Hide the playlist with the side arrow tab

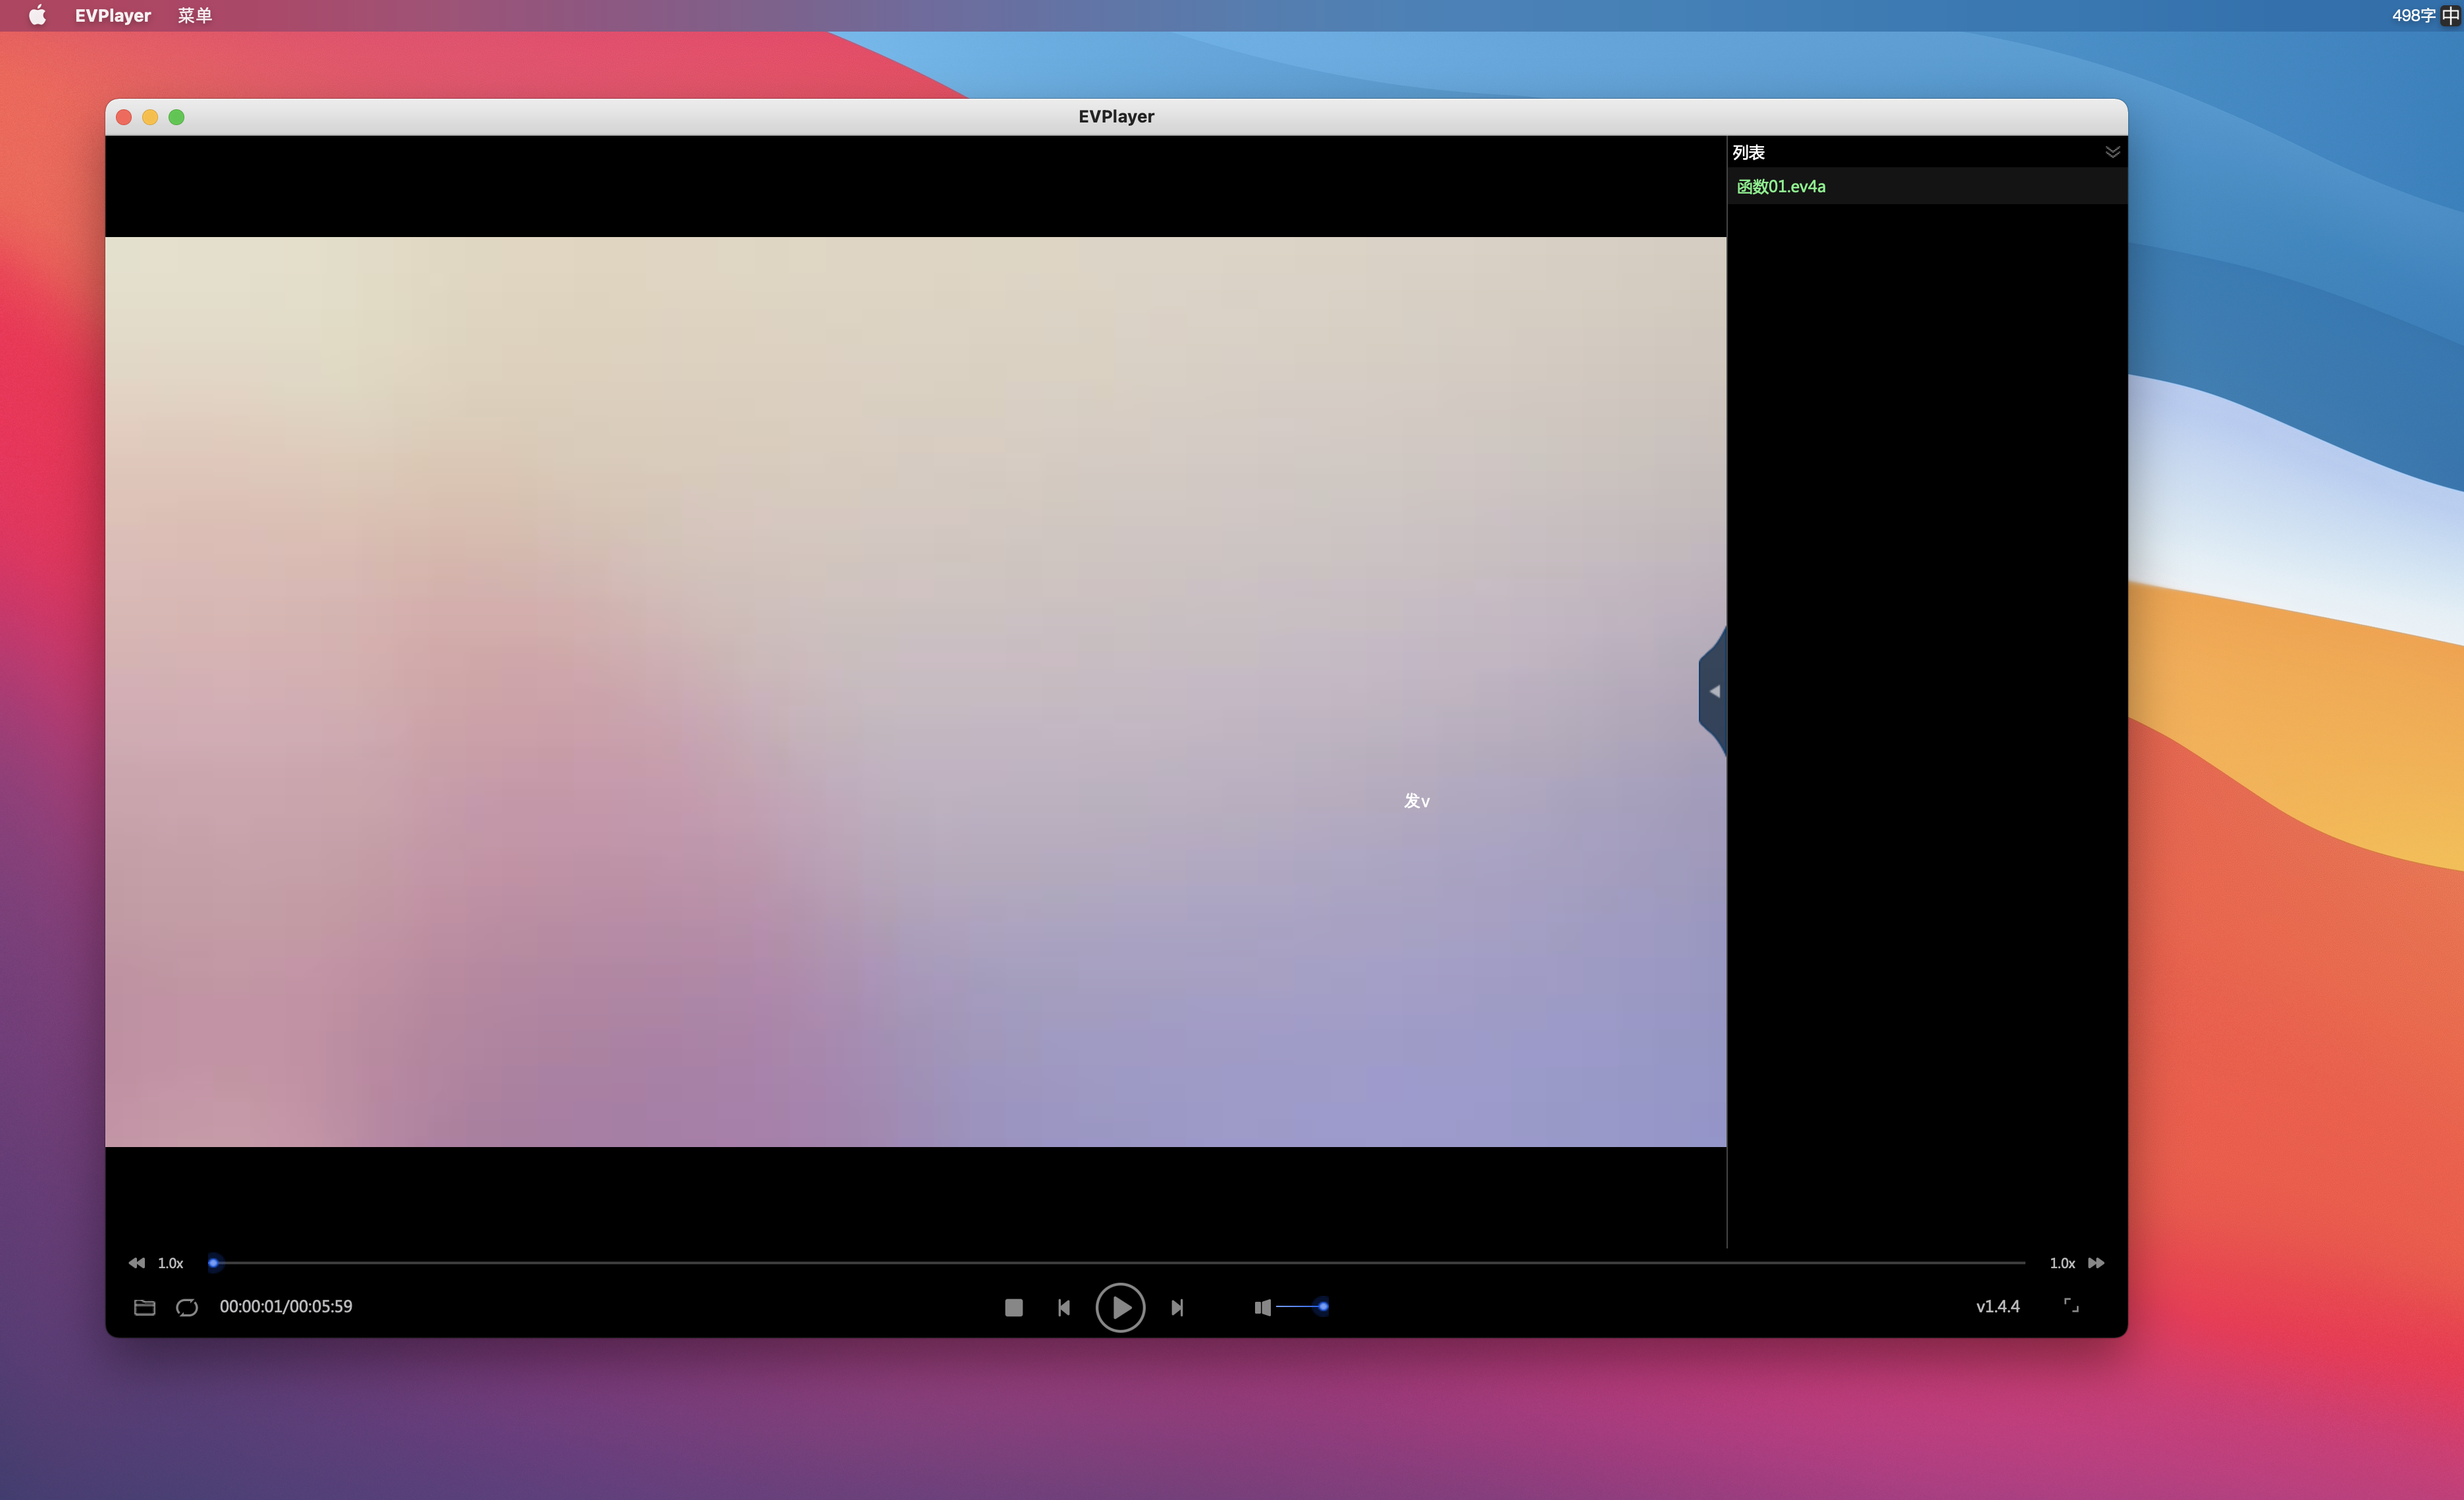click(1713, 690)
